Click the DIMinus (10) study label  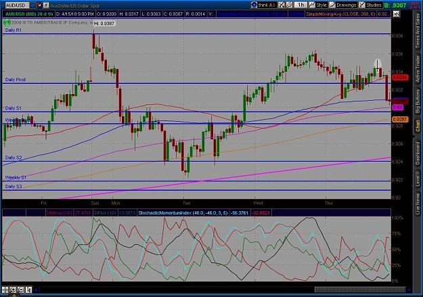coord(59,213)
